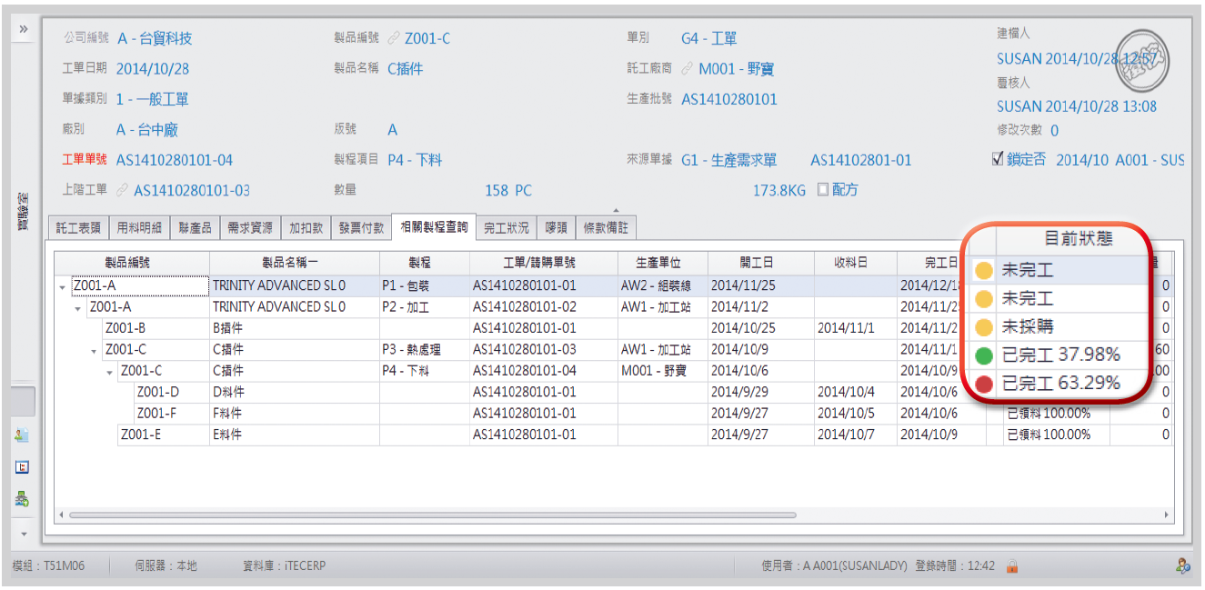The width and height of the screenshot is (1205, 590).
Task: Click the 數量 field 158 PC
Action: (x=508, y=190)
